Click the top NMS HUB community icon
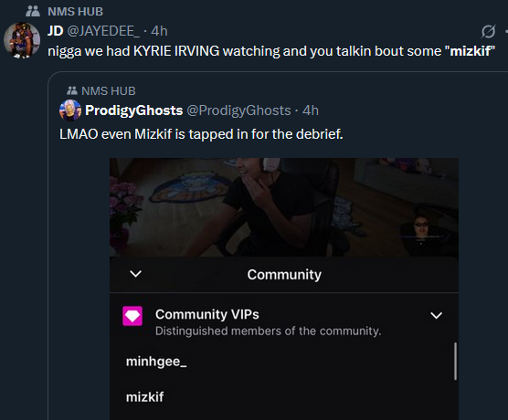Image resolution: width=508 pixels, height=420 pixels. tap(33, 12)
